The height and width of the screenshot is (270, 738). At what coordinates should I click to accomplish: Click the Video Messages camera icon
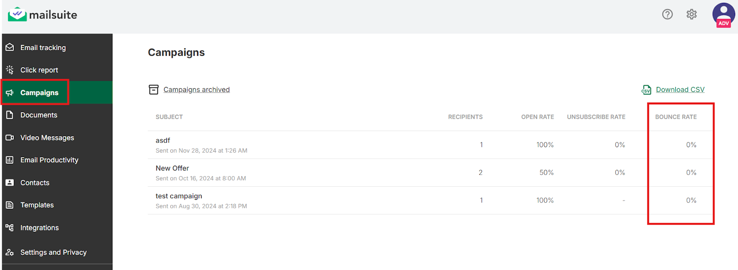pyautogui.click(x=10, y=138)
